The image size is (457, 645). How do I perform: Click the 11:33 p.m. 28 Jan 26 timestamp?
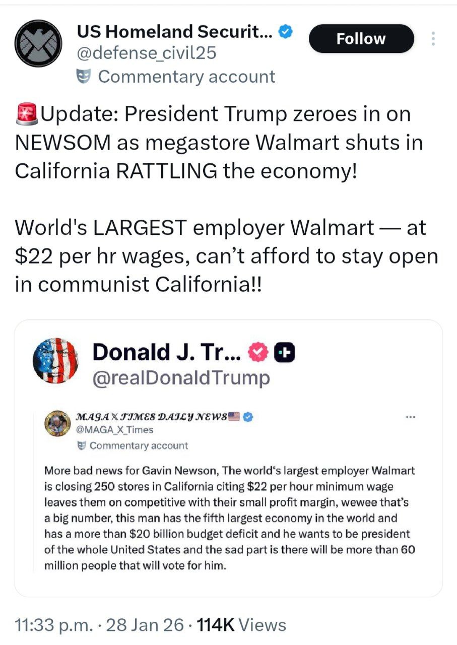(100, 625)
